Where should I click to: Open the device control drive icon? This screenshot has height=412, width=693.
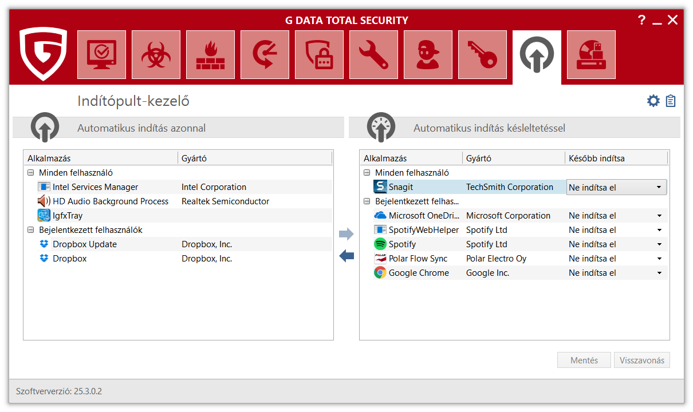point(591,54)
